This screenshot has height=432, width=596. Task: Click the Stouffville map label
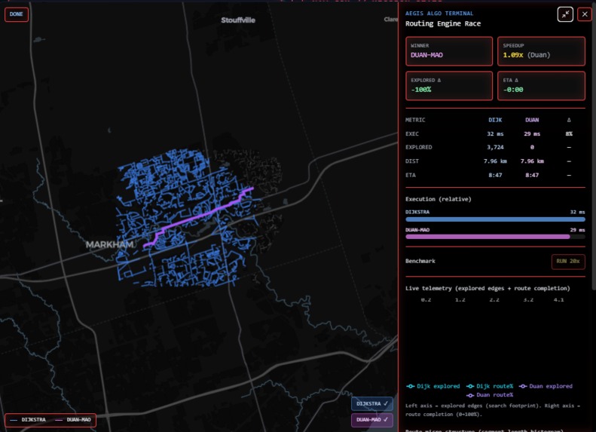click(238, 20)
